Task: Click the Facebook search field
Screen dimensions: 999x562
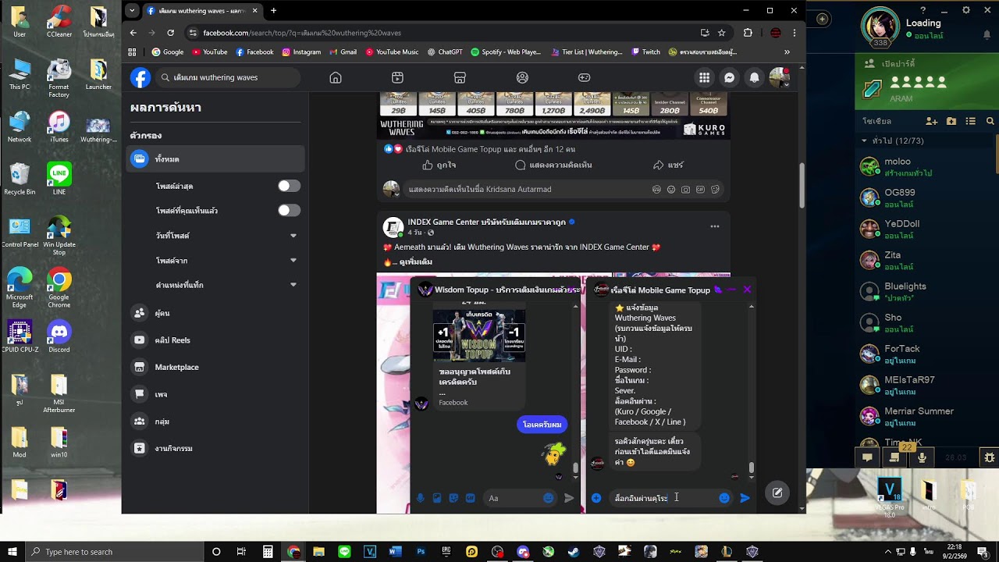Action: click(226, 77)
